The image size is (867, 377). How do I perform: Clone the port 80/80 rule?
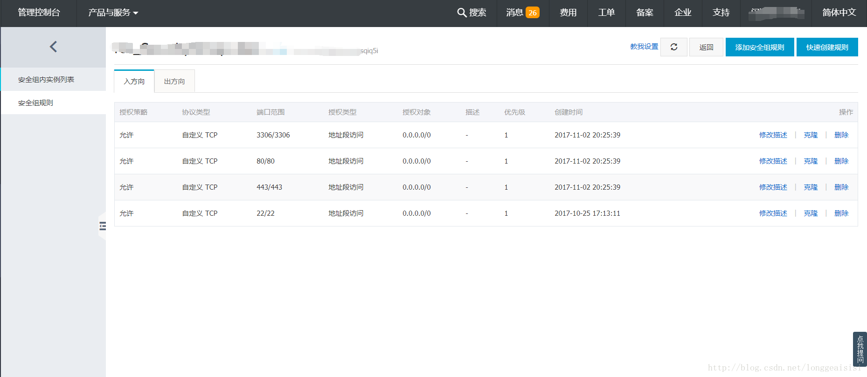point(811,161)
